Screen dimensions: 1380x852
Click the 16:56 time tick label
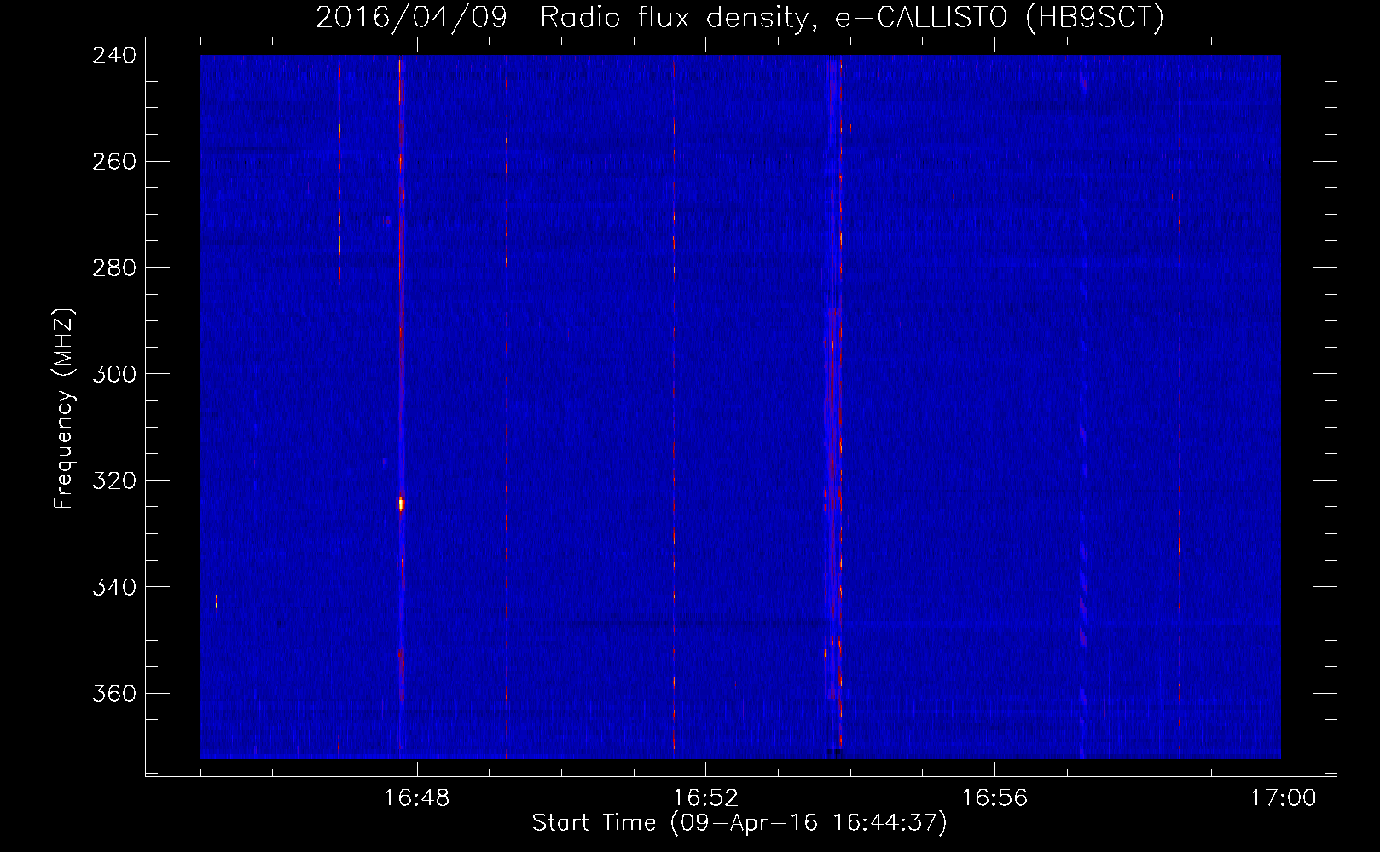click(994, 798)
